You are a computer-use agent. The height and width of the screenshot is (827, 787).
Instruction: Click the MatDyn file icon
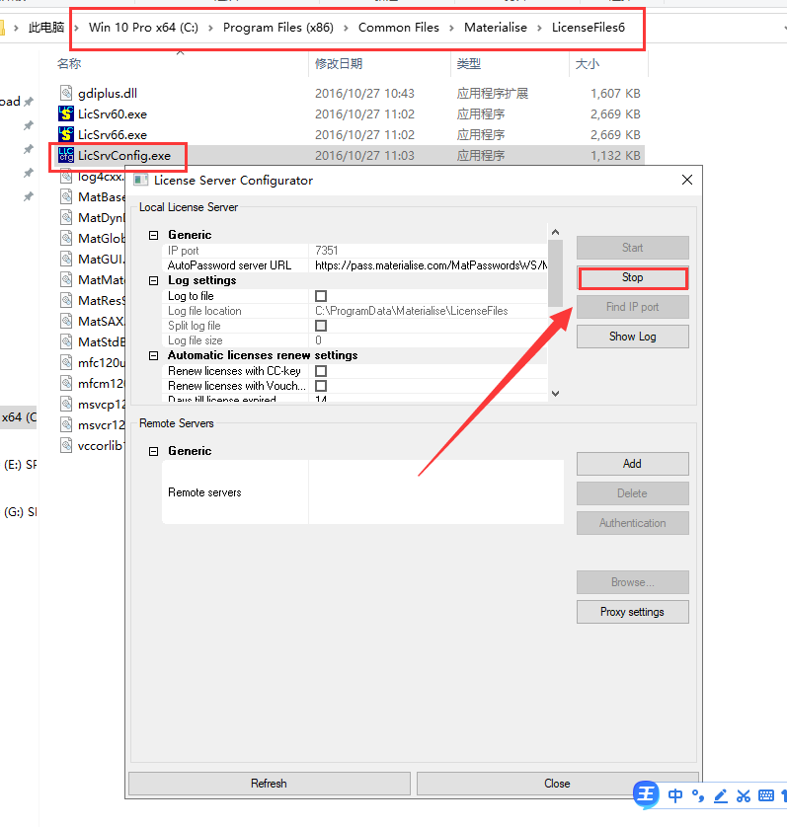pyautogui.click(x=66, y=217)
